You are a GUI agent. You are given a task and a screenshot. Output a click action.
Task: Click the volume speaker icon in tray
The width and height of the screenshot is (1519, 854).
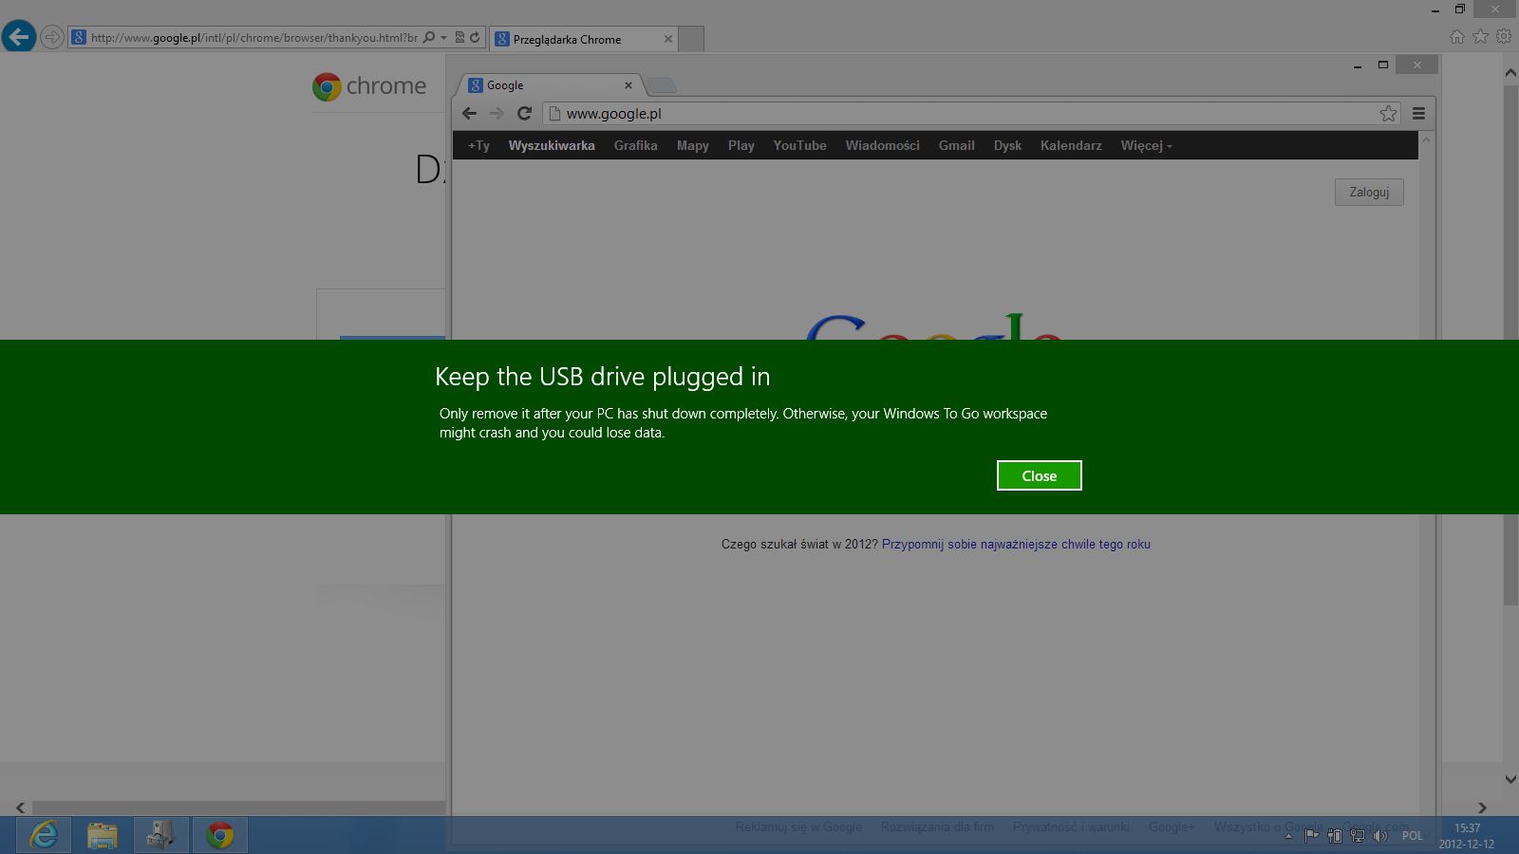(x=1379, y=836)
